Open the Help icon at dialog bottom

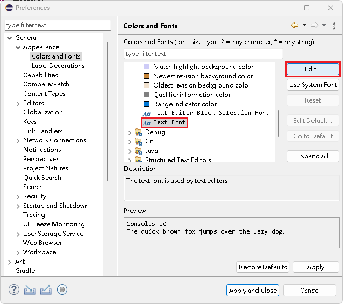(x=14, y=290)
